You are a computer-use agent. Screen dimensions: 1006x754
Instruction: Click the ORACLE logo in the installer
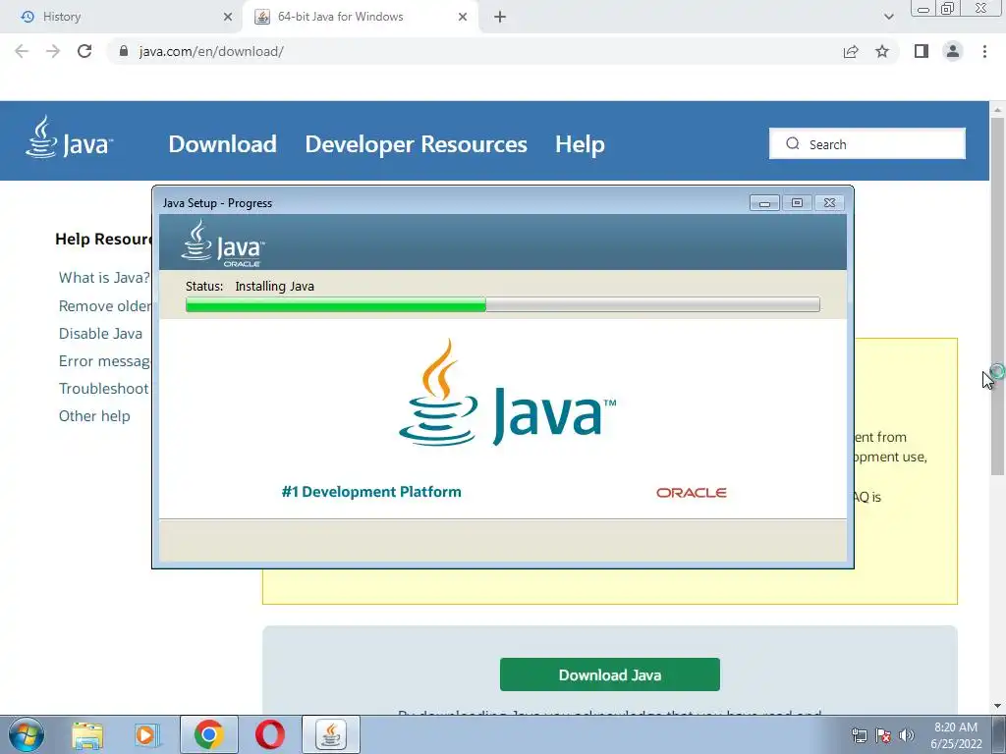pyautogui.click(x=691, y=493)
